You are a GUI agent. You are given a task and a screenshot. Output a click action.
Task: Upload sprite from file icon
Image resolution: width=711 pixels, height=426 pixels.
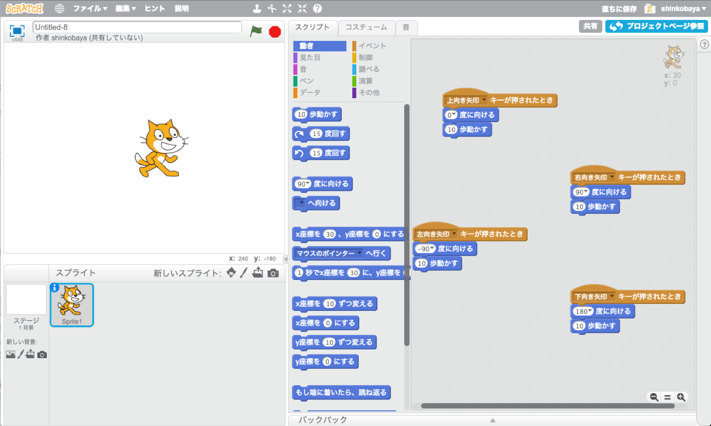coord(258,273)
